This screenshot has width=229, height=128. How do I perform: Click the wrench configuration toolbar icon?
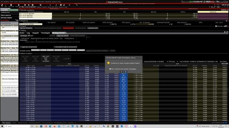point(77,5)
